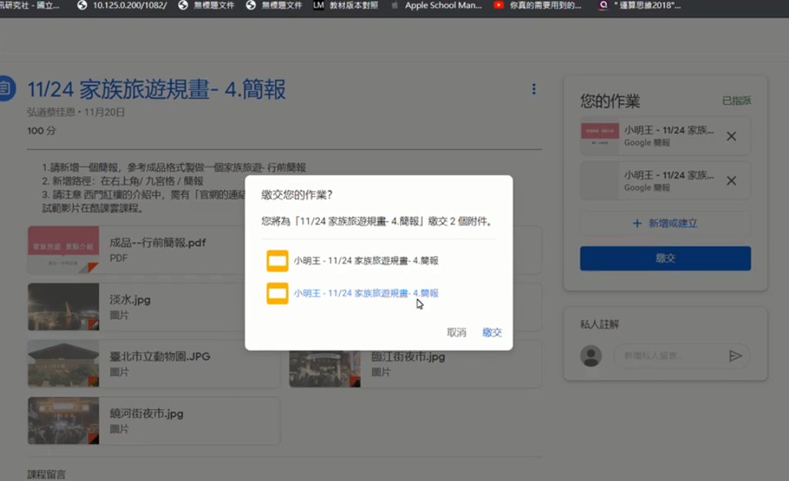
Task: Open first 小明王 Slides attachment in dialog
Action: 365,261
